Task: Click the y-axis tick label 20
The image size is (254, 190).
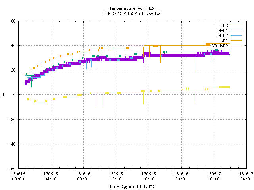Action: tap(13, 70)
